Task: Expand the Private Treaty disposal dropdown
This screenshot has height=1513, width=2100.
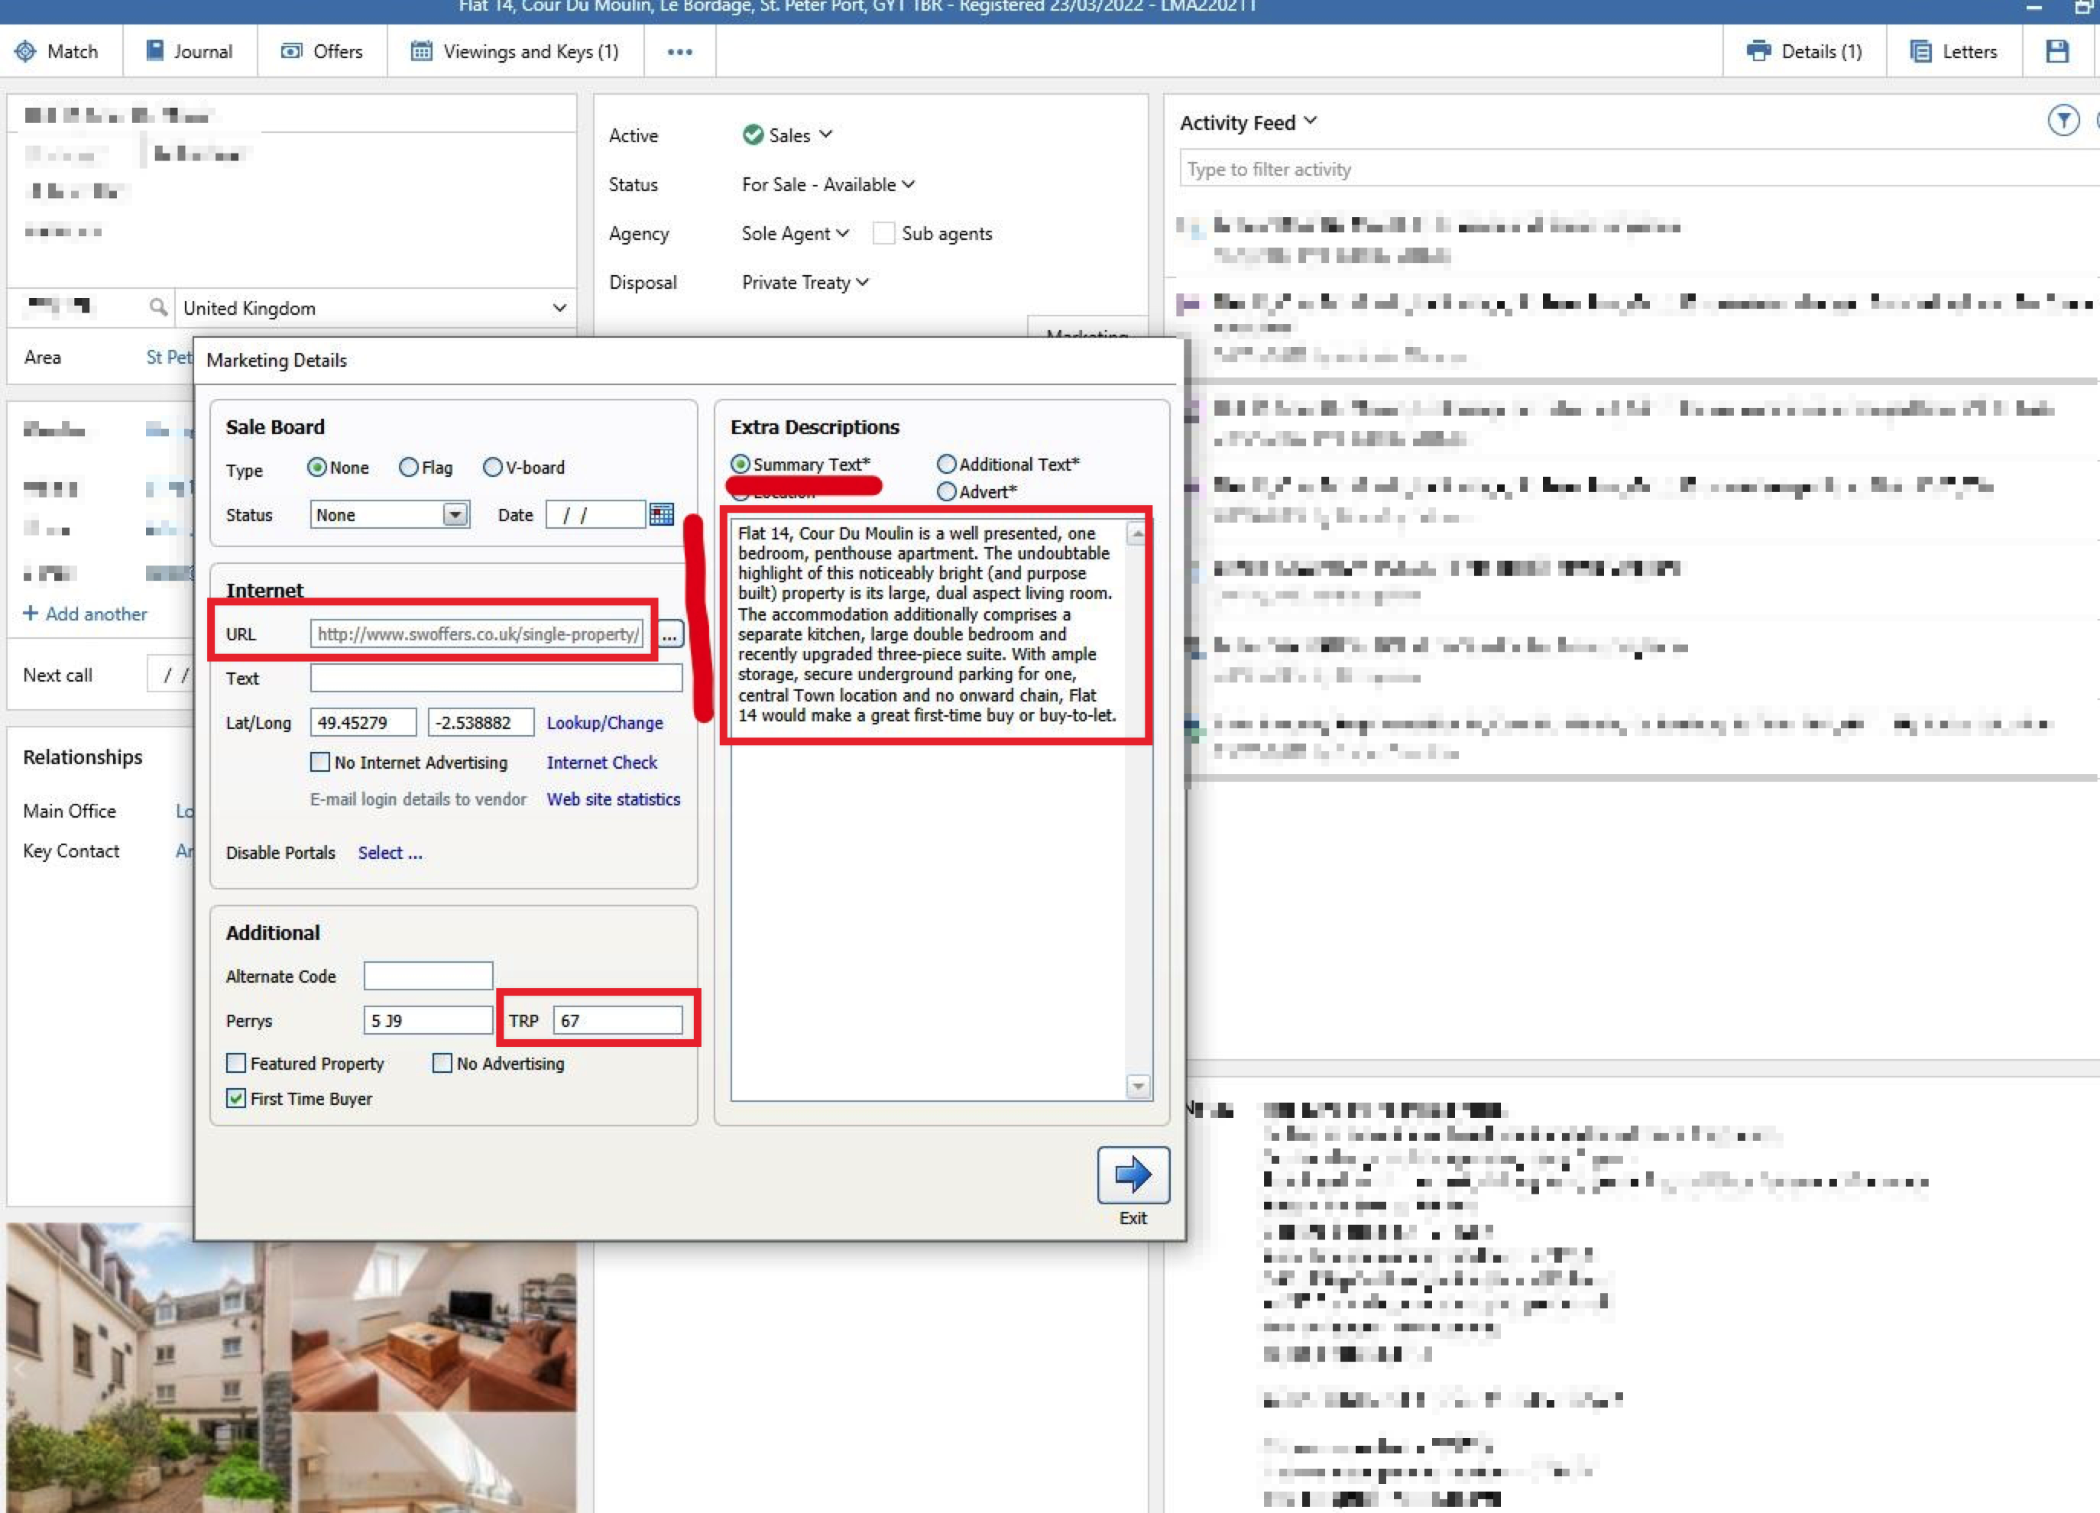Action: [x=862, y=283]
